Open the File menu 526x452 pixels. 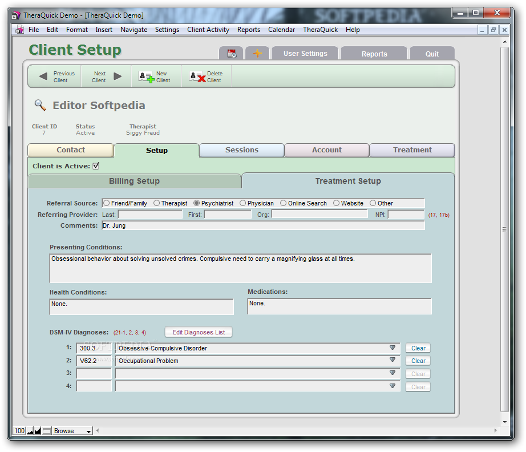coord(34,30)
